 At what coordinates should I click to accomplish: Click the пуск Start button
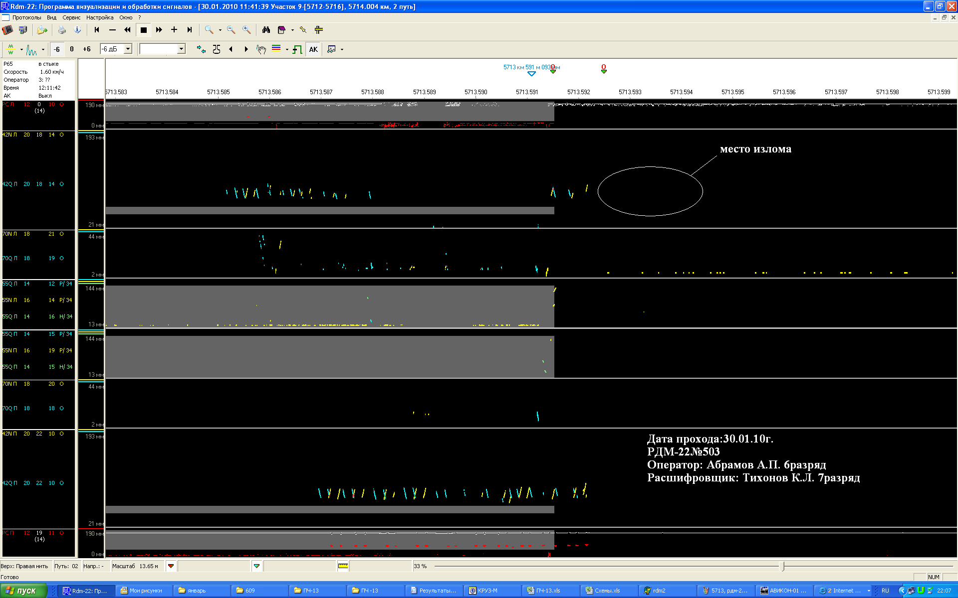click(23, 591)
